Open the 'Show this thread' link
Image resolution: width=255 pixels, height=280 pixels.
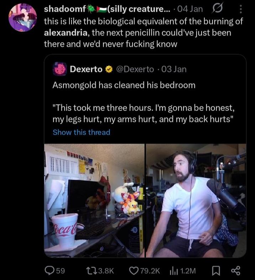(82, 132)
